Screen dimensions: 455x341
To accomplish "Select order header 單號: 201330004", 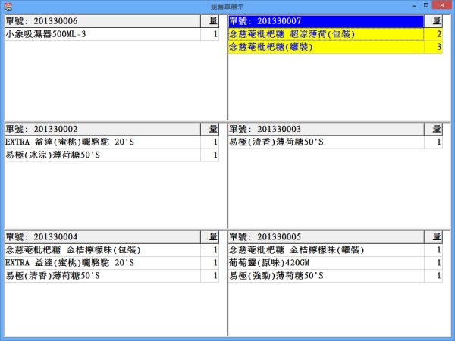I will pos(102,237).
